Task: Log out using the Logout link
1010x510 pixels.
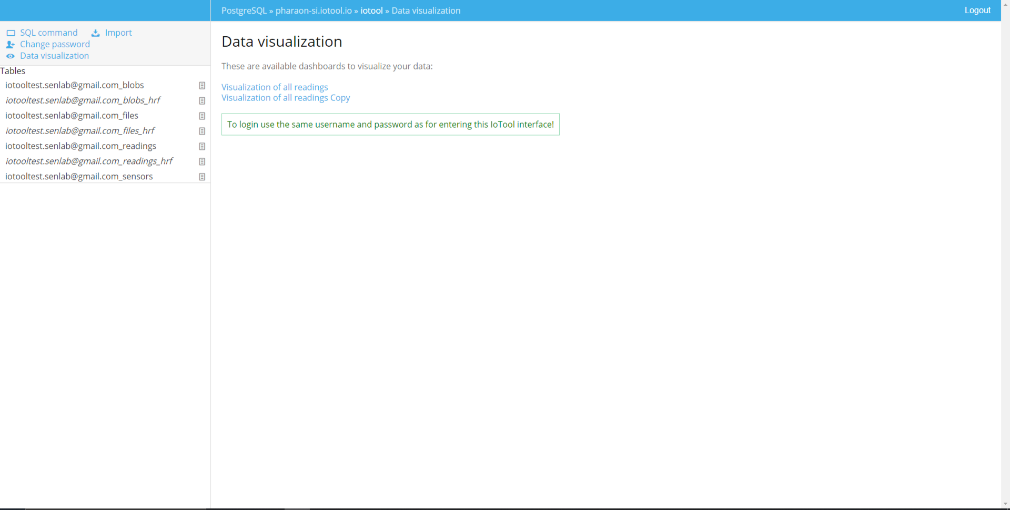Action: click(977, 10)
